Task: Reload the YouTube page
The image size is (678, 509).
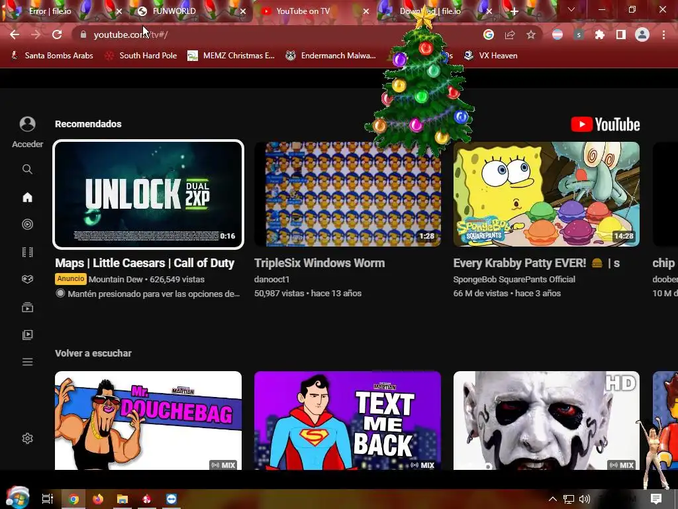Action: tap(57, 34)
